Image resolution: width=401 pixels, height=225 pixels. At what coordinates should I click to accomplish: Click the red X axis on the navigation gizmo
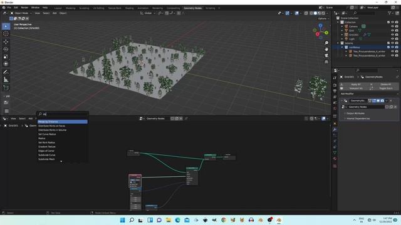[x=318, y=34]
